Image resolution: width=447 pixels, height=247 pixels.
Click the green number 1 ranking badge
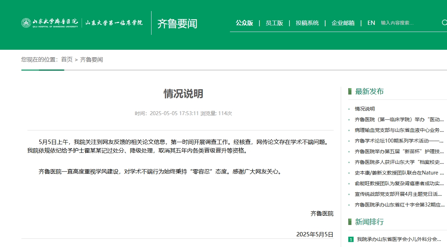tap(351, 240)
